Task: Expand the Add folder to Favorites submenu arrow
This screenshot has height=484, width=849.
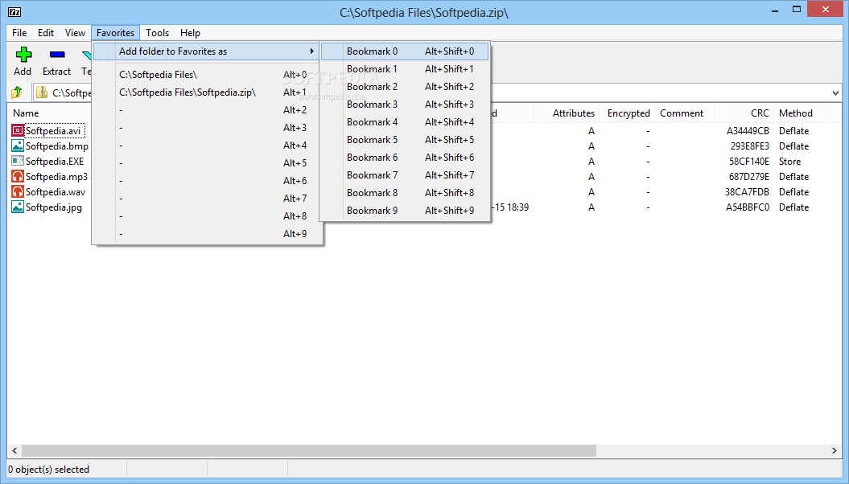Action: (x=312, y=51)
